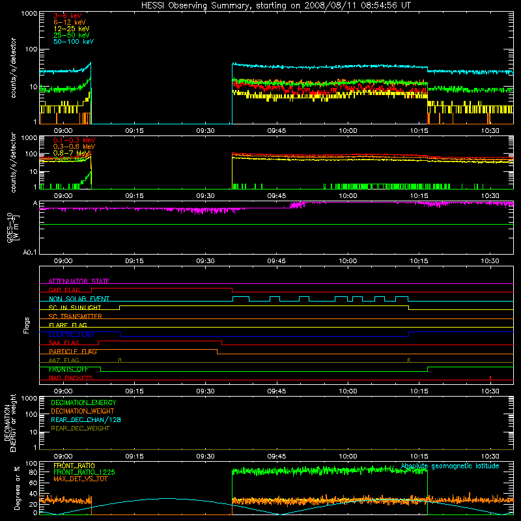Select the BAD_PACKETS flag label

[71, 378]
